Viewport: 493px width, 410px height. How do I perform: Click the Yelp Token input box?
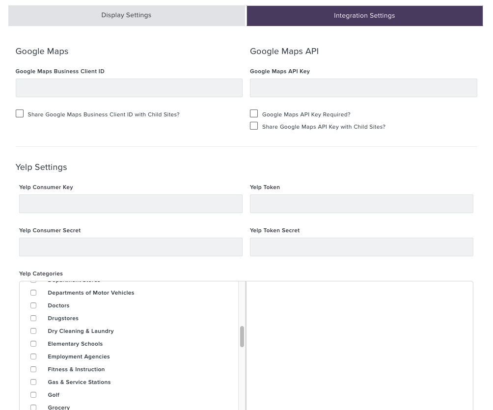pos(361,204)
